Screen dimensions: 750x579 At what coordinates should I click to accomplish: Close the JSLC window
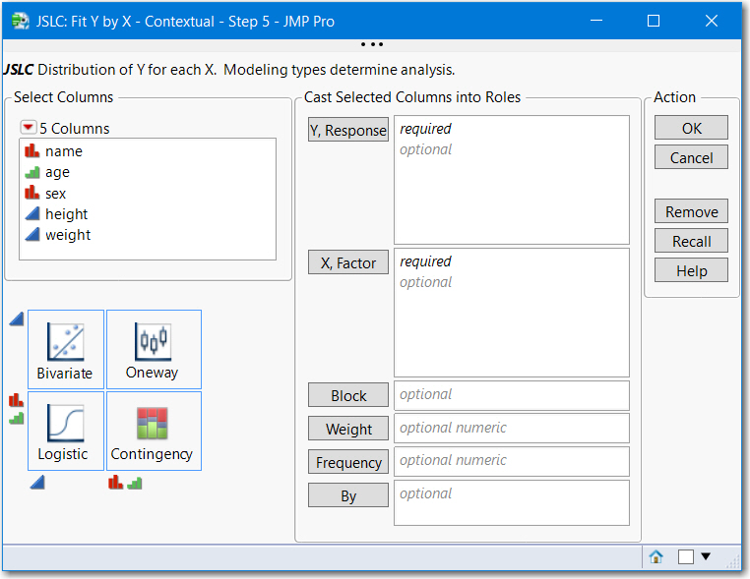coord(712,21)
